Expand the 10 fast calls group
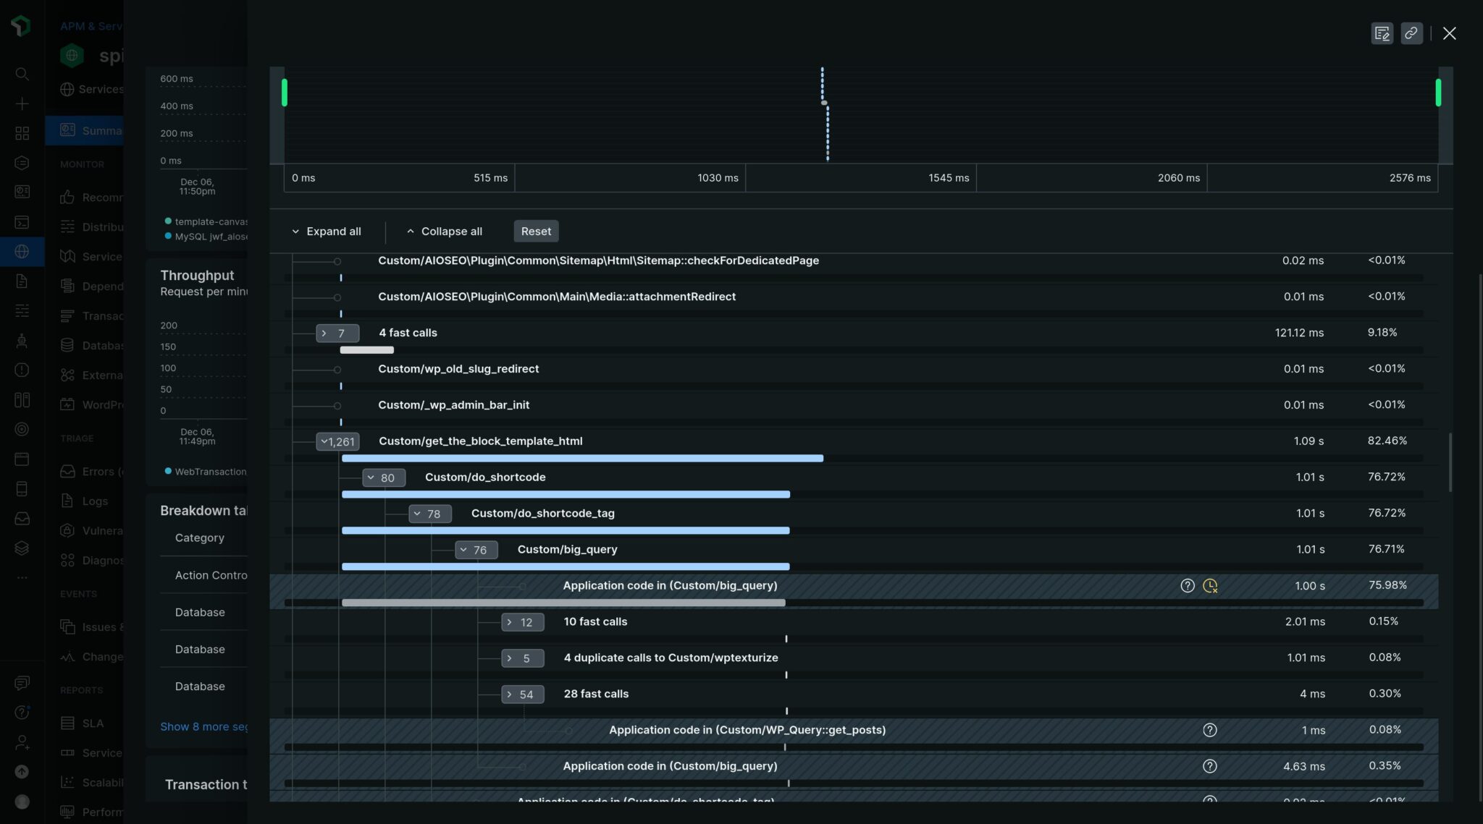1483x824 pixels. click(522, 621)
